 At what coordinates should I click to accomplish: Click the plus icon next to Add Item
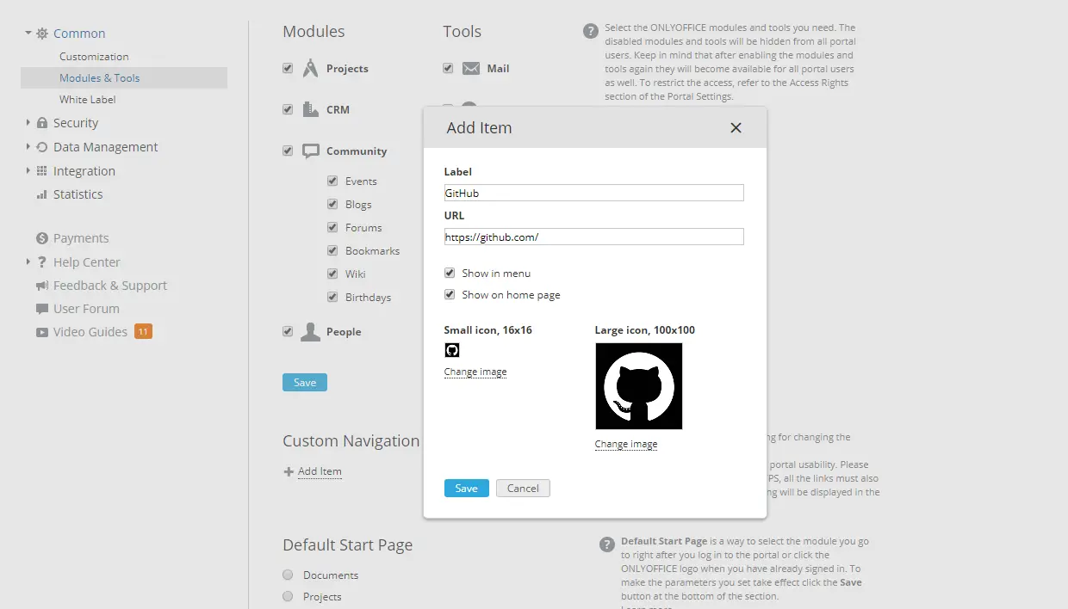[289, 471]
